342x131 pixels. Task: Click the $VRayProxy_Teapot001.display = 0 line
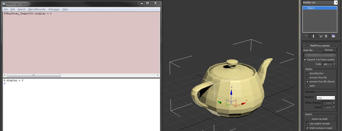pos(27,13)
